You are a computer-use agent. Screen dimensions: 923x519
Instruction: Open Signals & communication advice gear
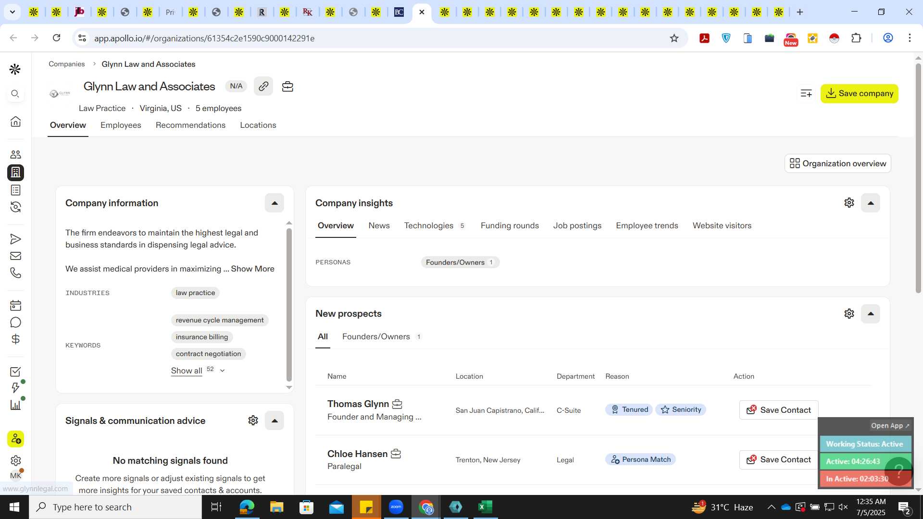point(253,420)
